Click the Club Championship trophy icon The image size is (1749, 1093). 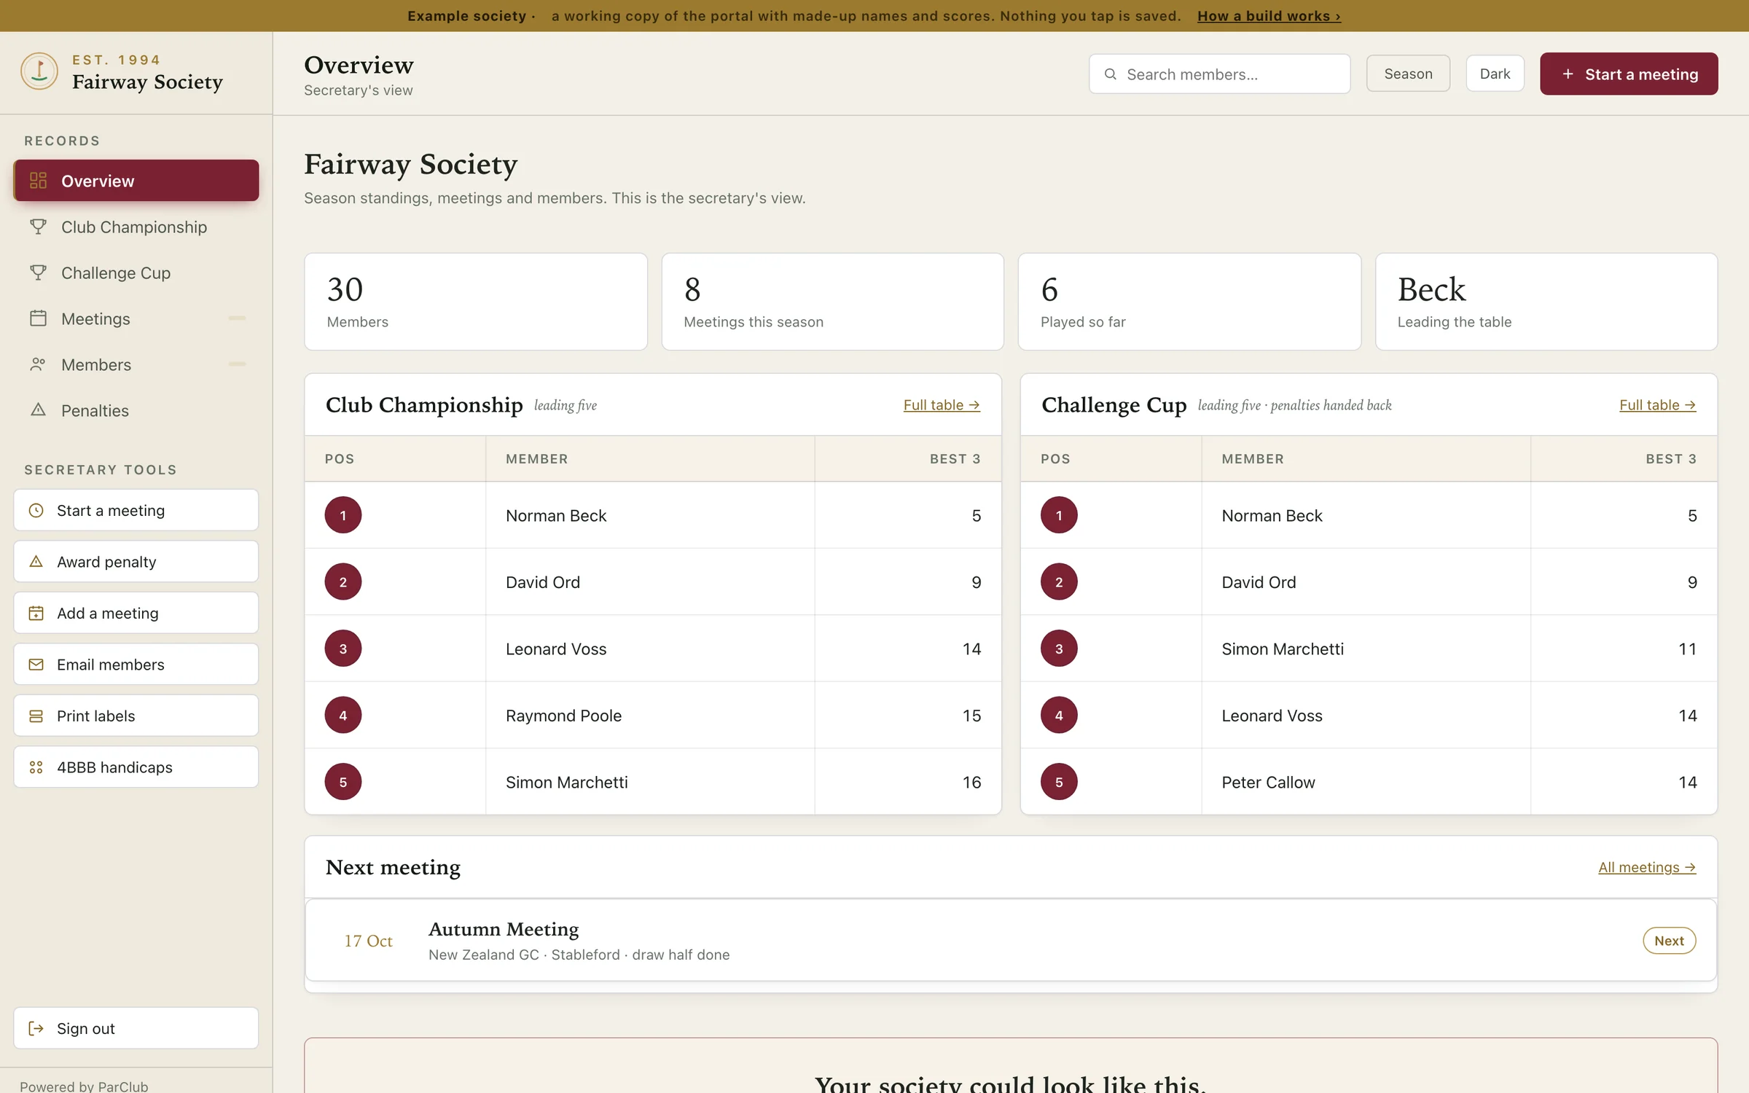click(x=38, y=227)
